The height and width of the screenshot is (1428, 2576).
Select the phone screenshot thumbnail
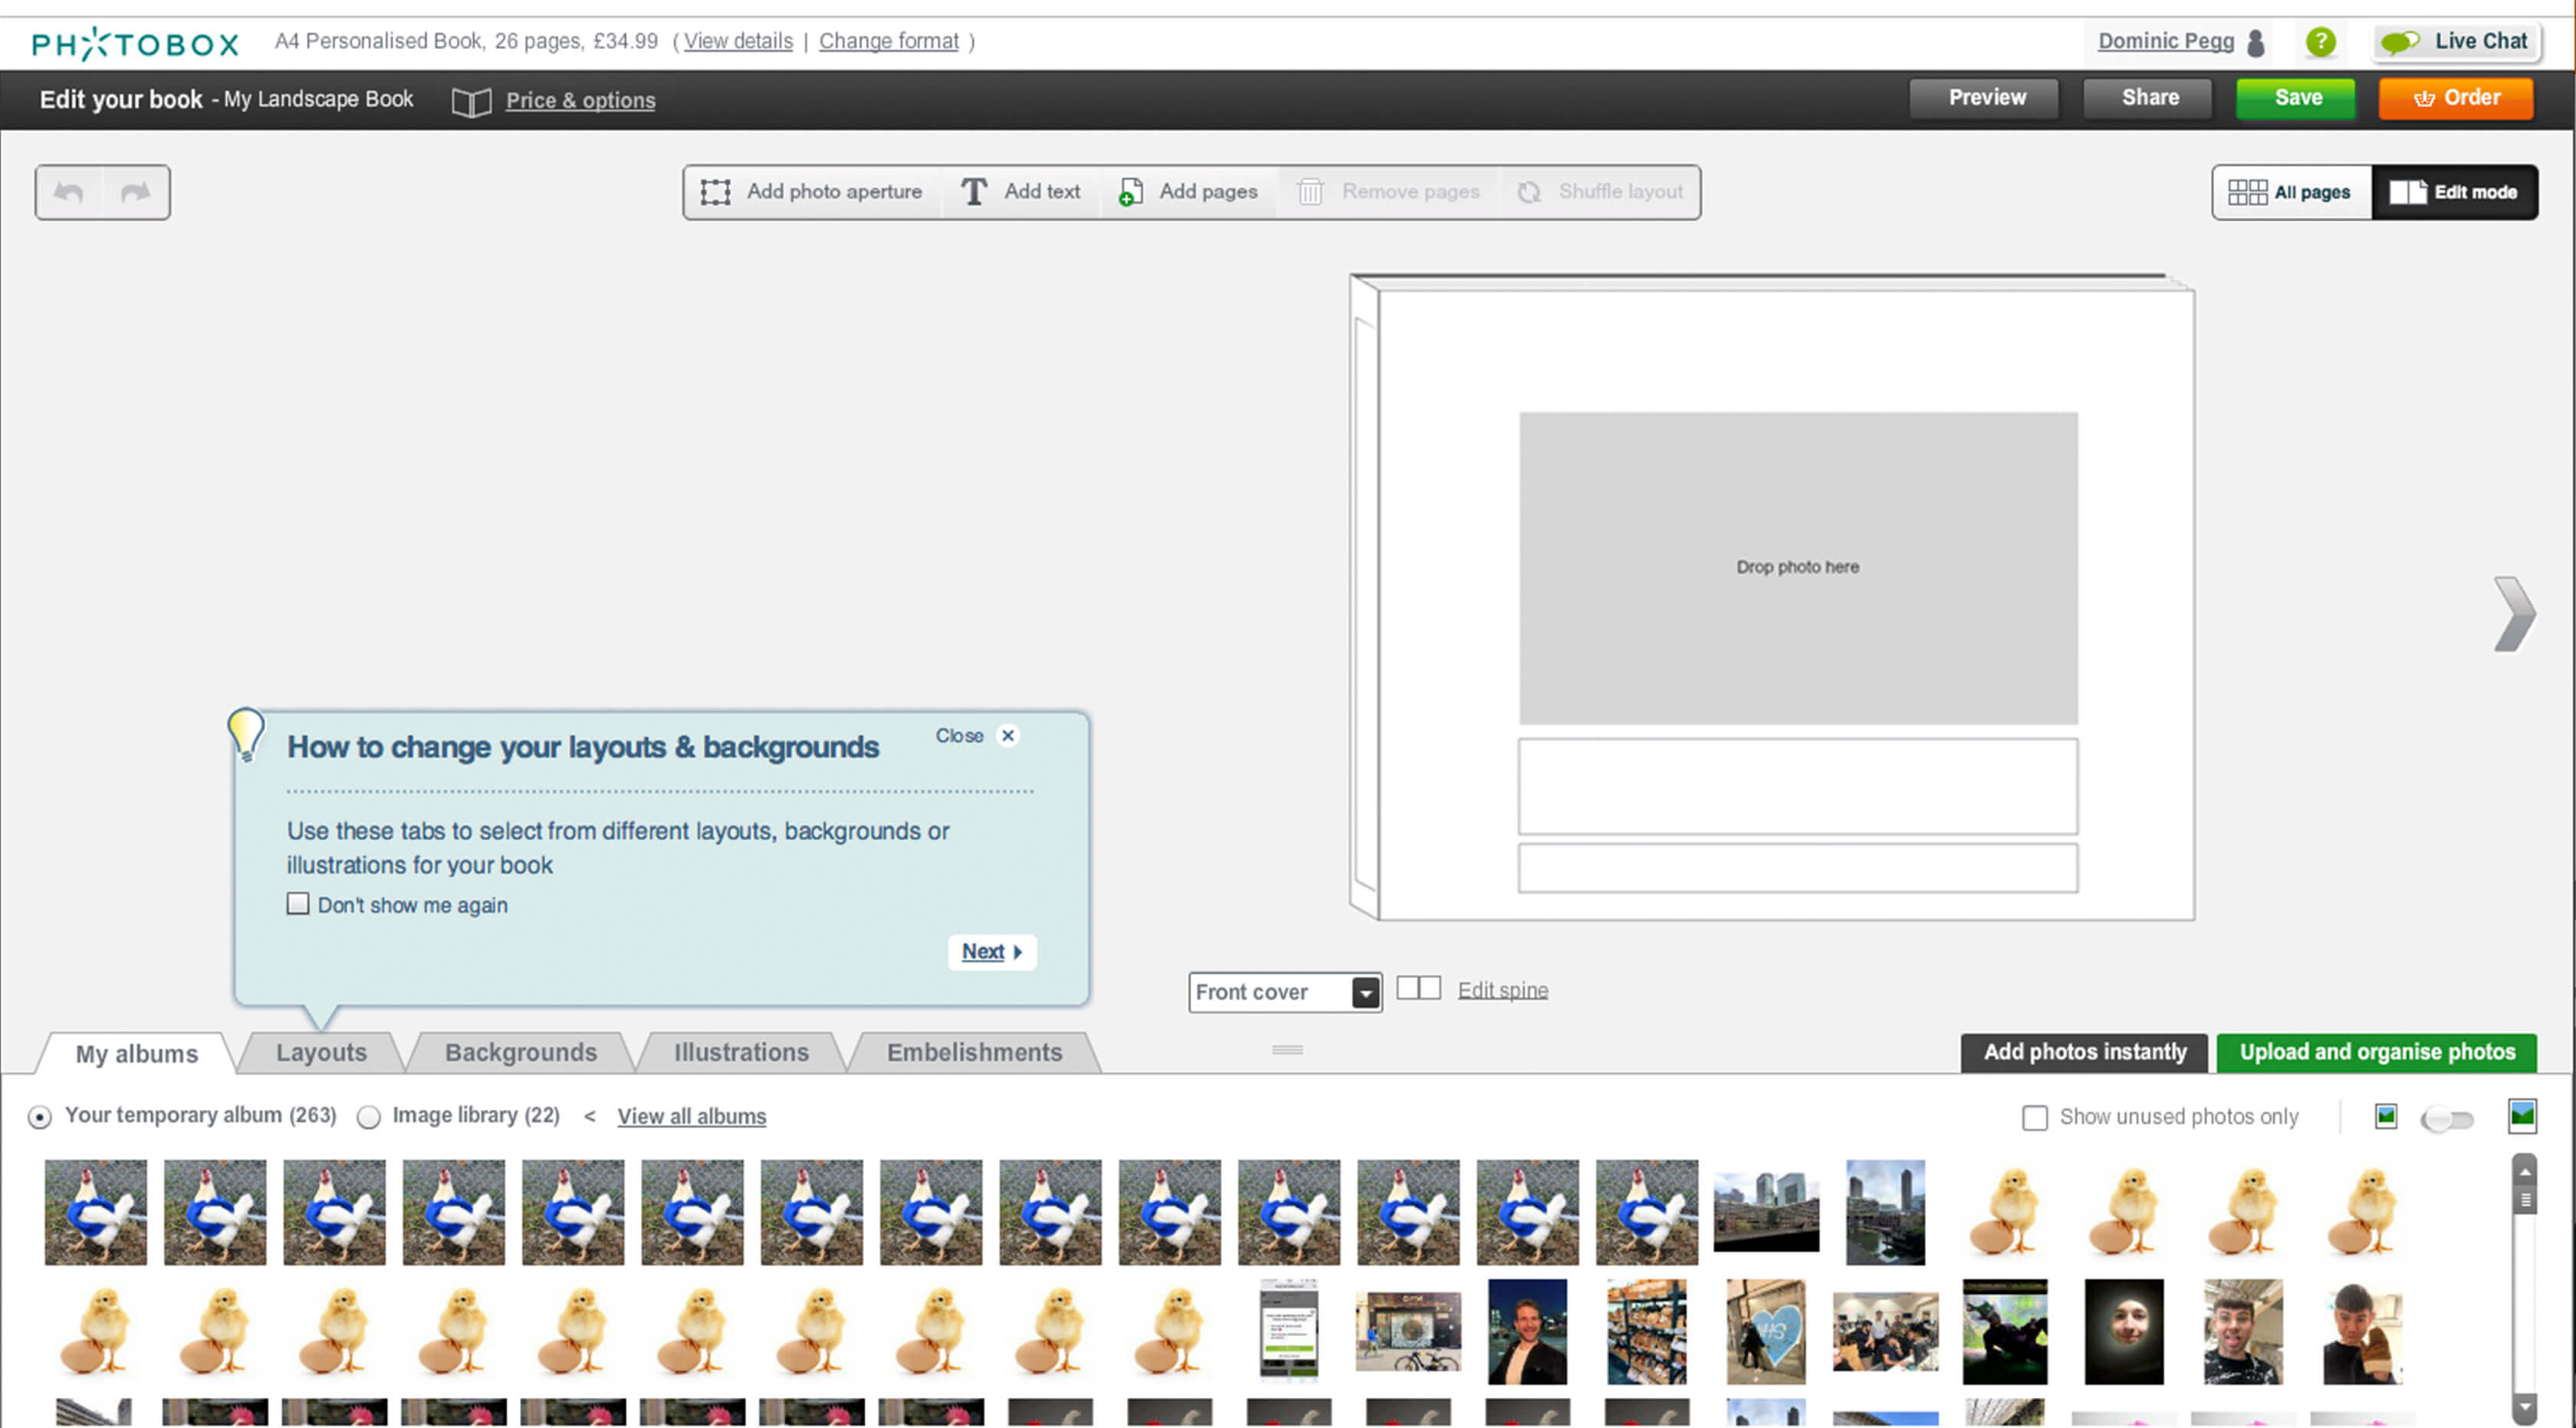[1288, 1331]
